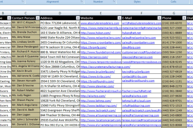
Task: Click email stev@brp.com
Action: click(131, 47)
